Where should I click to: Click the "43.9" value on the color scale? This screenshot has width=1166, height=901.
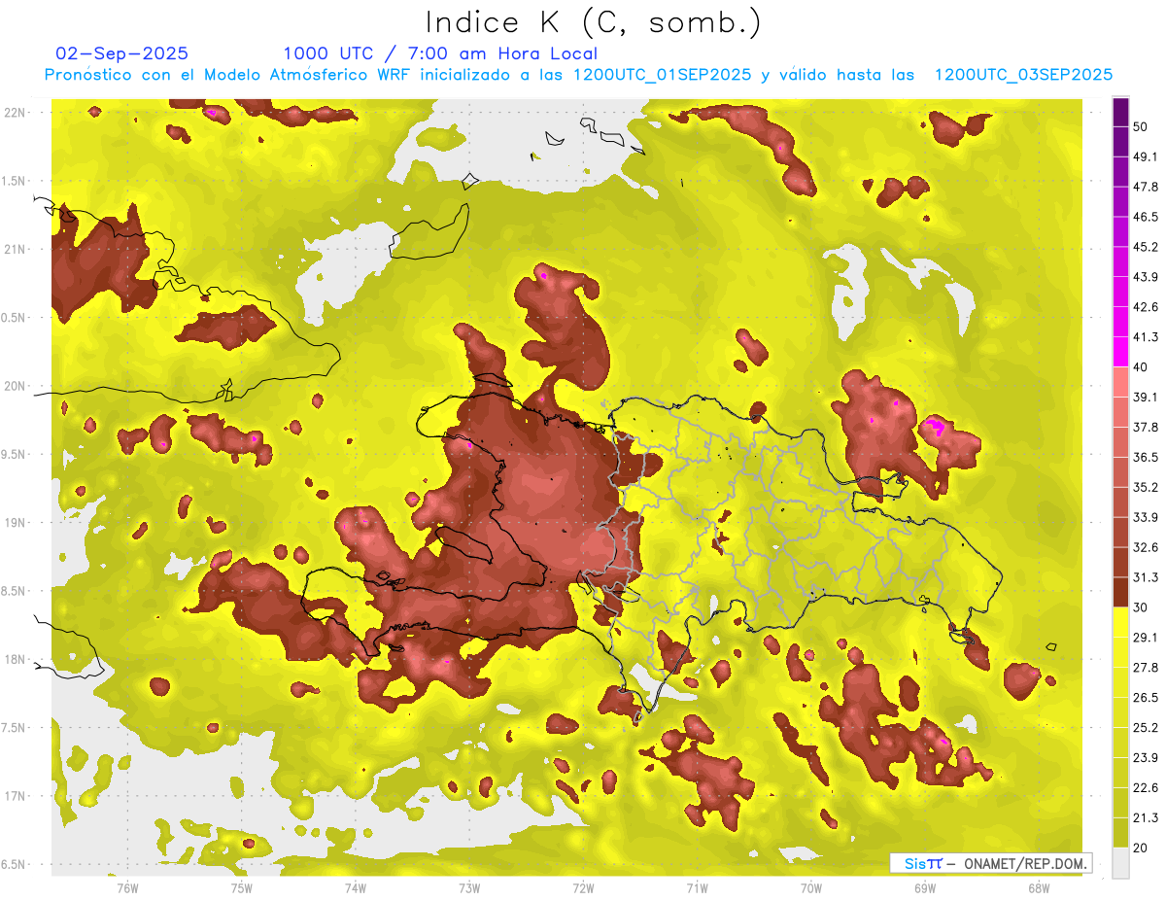click(x=1147, y=277)
